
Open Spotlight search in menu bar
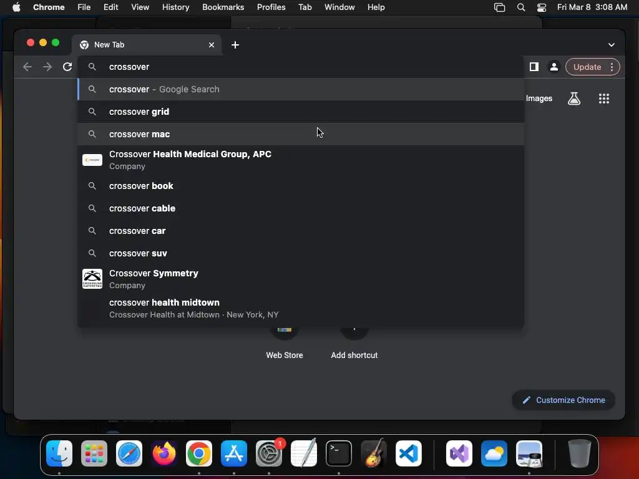pos(521,7)
